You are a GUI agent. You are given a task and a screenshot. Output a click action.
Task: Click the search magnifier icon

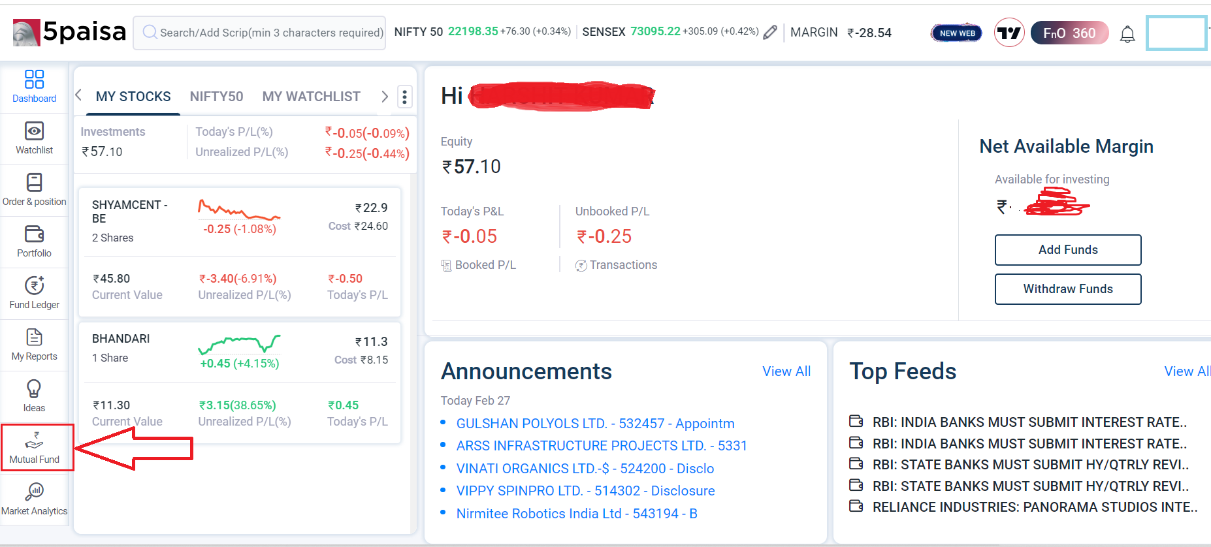[x=150, y=32]
